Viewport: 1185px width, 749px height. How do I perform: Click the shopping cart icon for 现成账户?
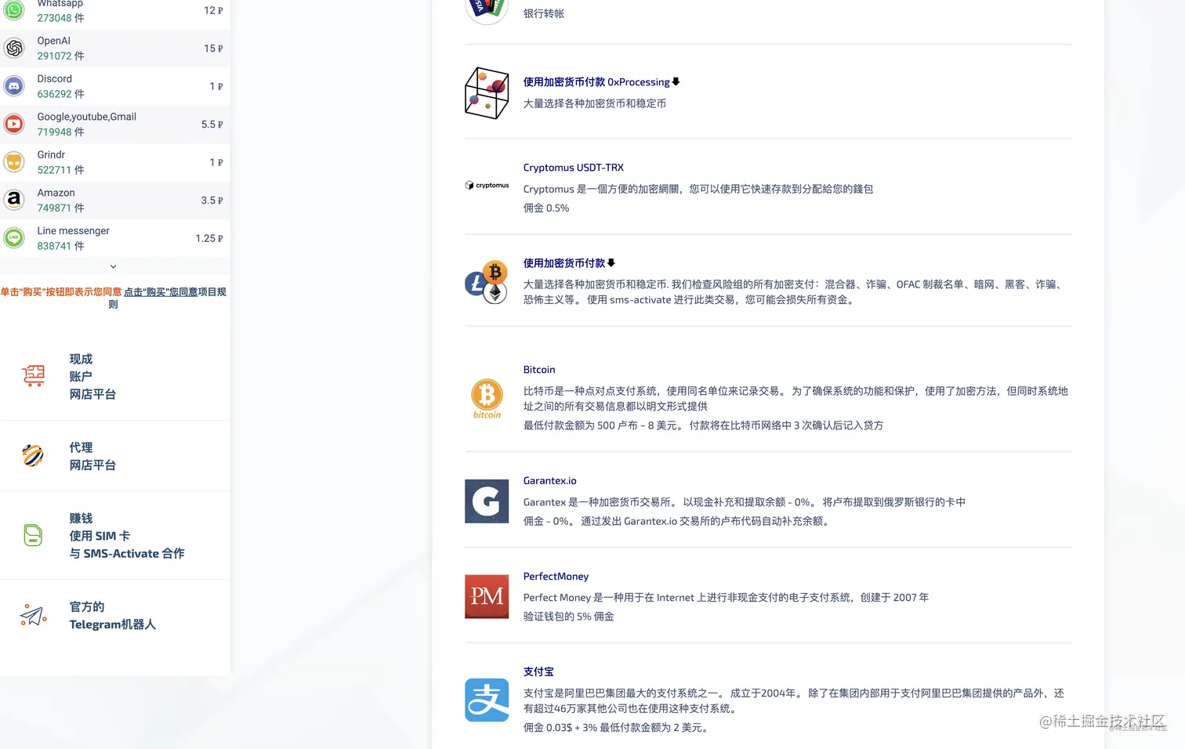point(33,376)
